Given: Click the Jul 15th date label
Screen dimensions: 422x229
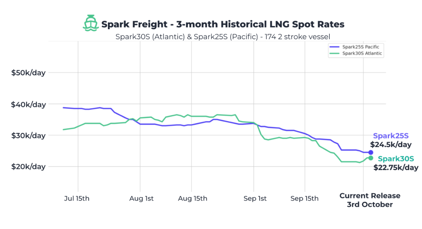Looking at the screenshot, I should [77, 199].
